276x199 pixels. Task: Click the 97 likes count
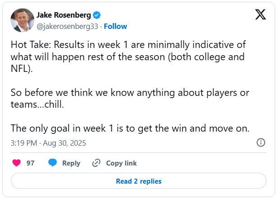(x=30, y=163)
